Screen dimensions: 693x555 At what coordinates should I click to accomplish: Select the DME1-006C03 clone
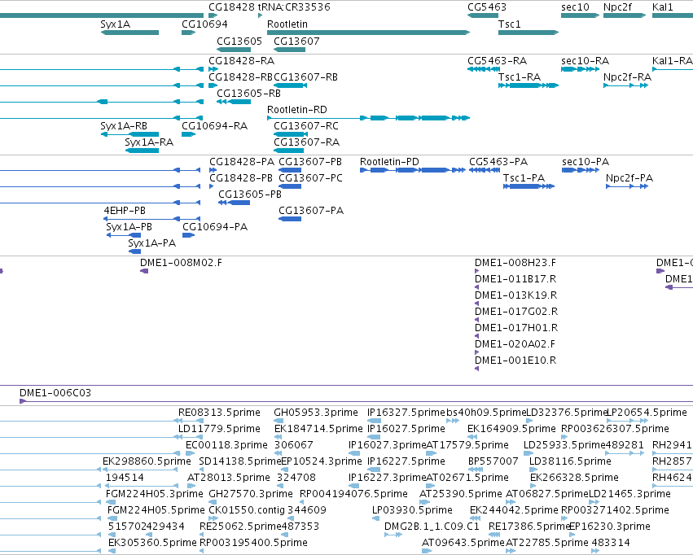point(356,401)
